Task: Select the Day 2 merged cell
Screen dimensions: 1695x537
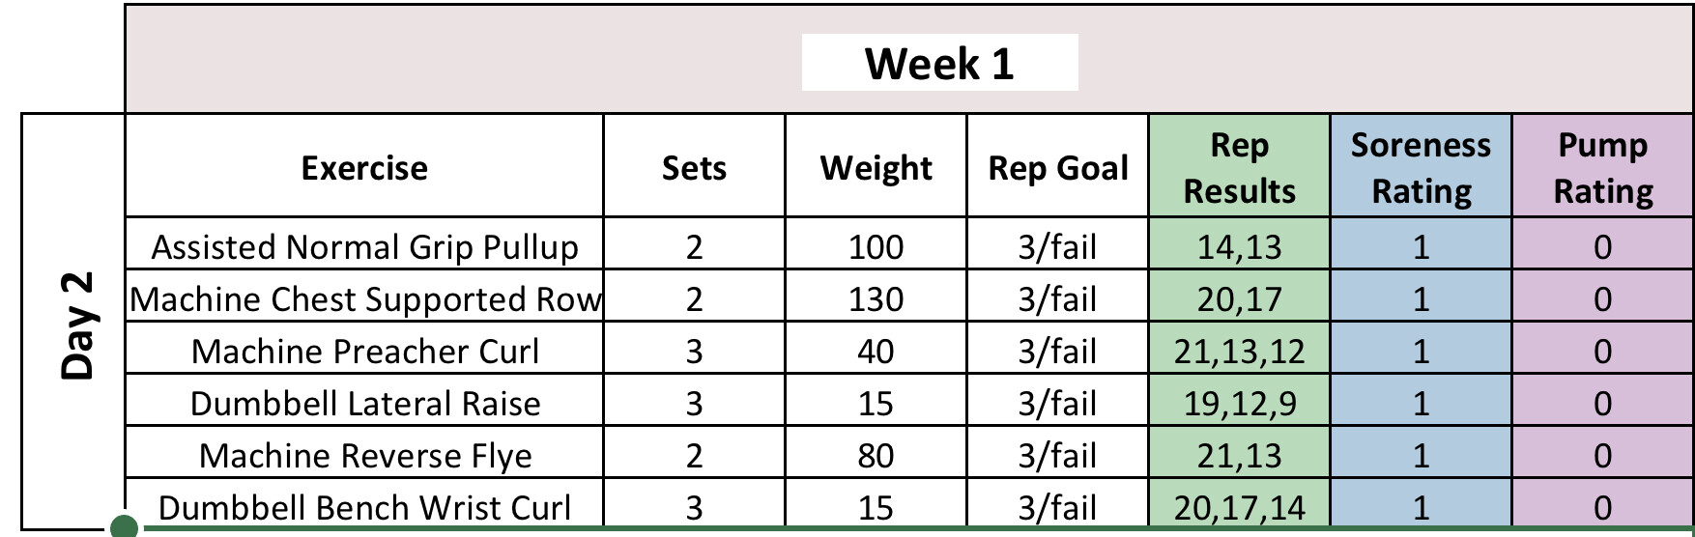Action: pos(75,324)
